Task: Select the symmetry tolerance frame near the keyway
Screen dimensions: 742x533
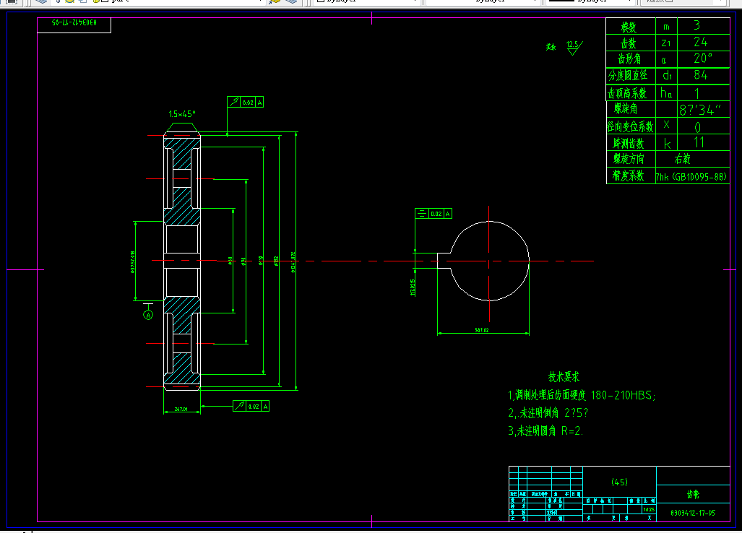Action: 433,214
